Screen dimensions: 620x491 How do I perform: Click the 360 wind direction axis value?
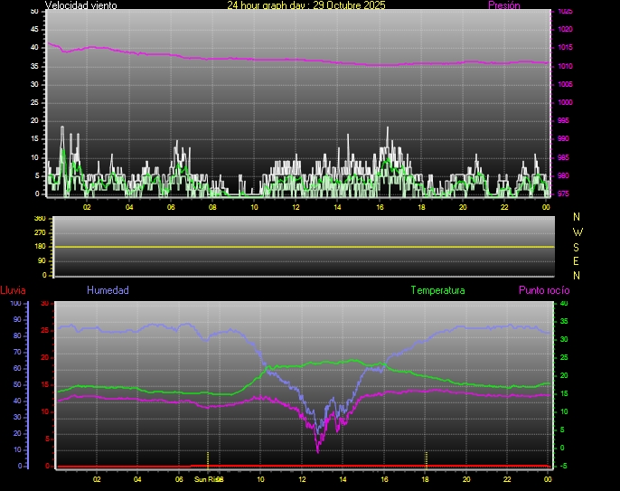click(39, 219)
